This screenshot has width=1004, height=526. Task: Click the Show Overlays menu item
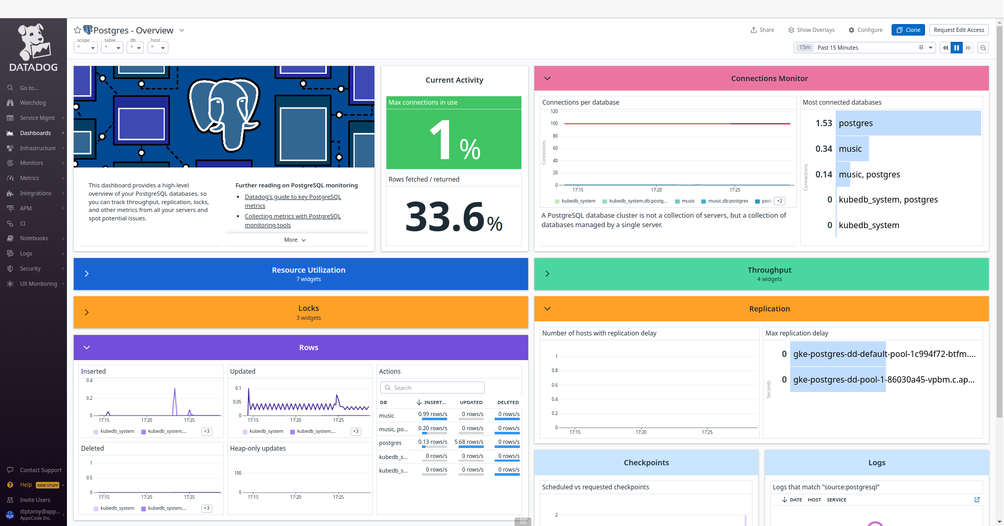point(811,30)
